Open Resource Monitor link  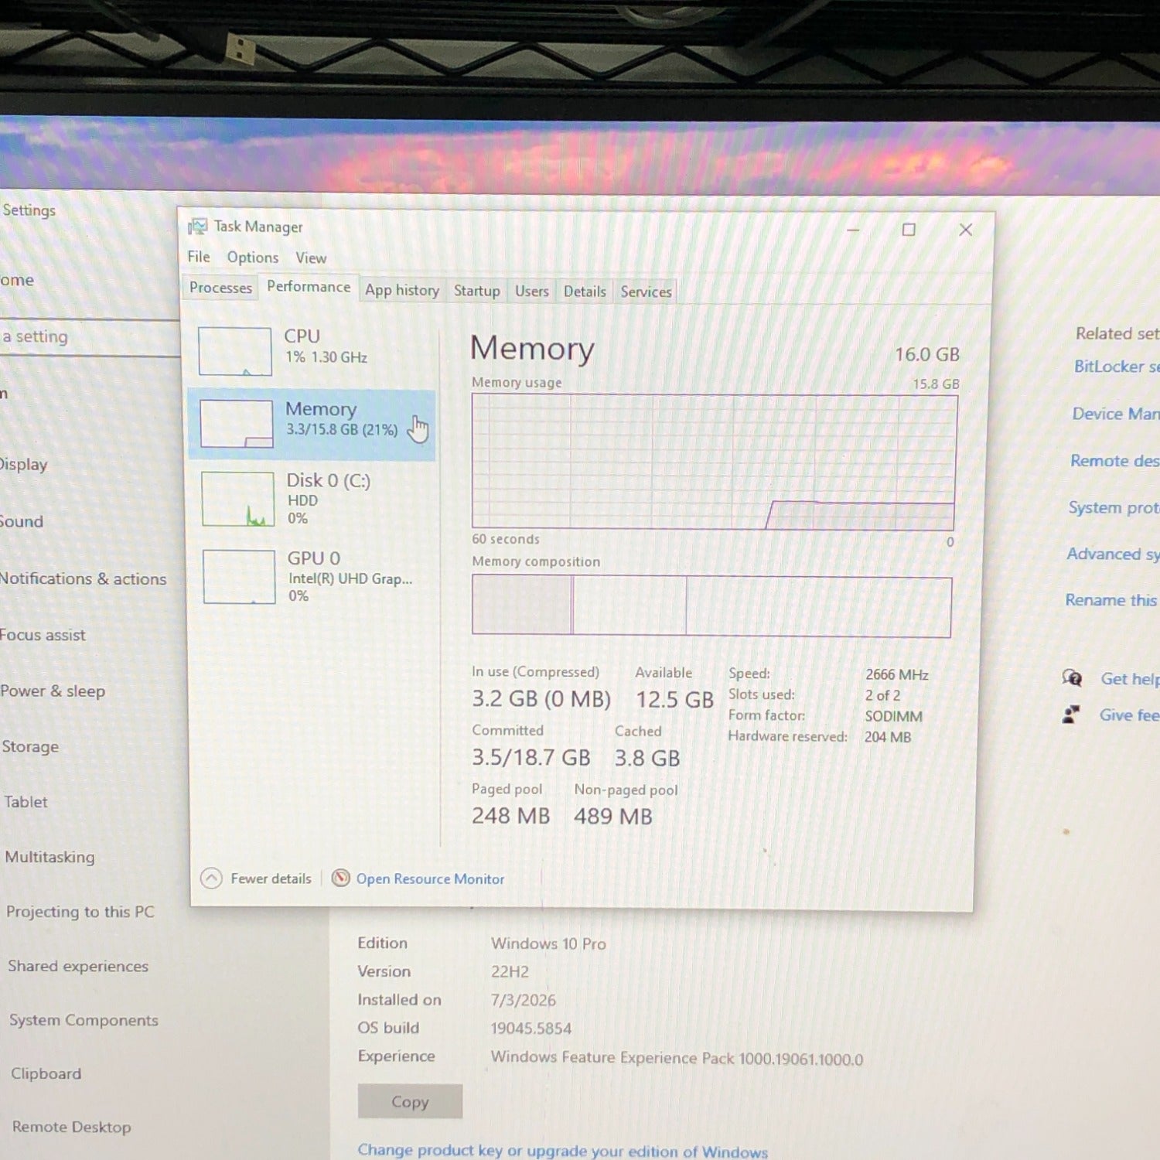coord(430,879)
